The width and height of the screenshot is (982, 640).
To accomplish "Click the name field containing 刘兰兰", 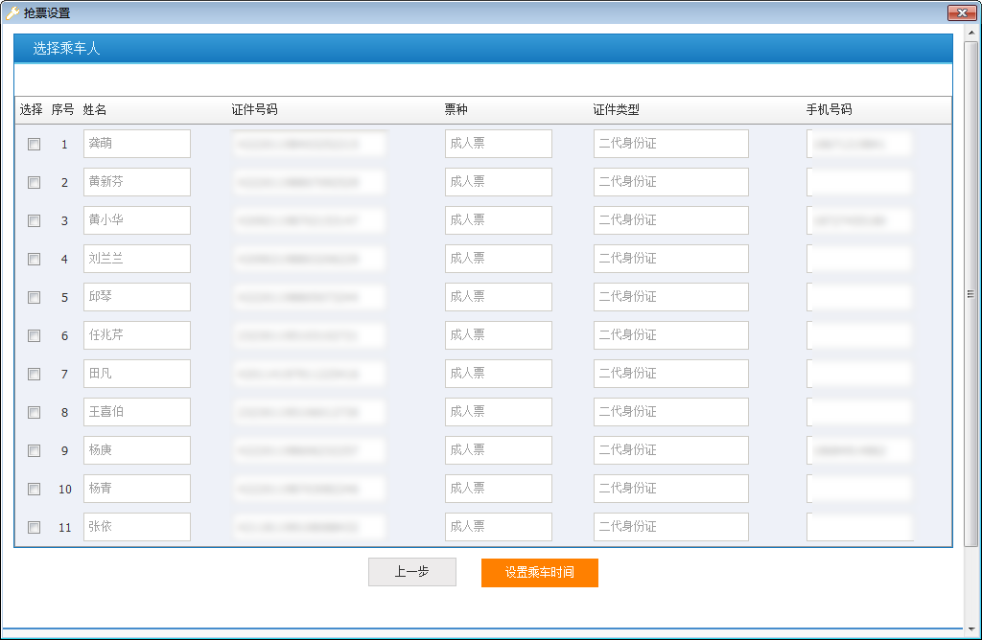I will [137, 259].
